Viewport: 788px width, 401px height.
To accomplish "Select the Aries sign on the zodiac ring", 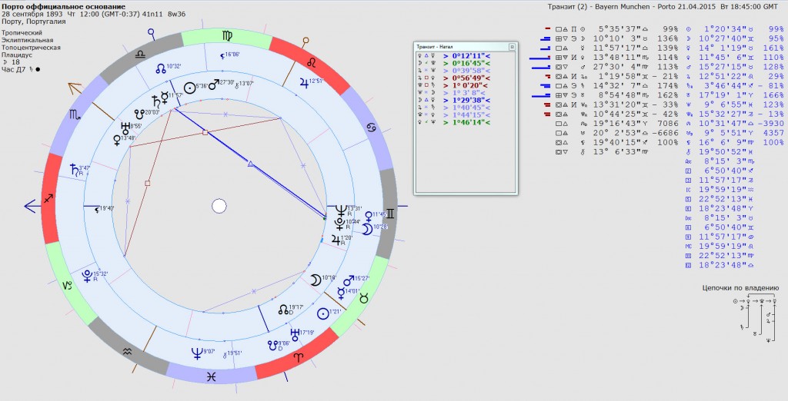I will pos(299,357).
